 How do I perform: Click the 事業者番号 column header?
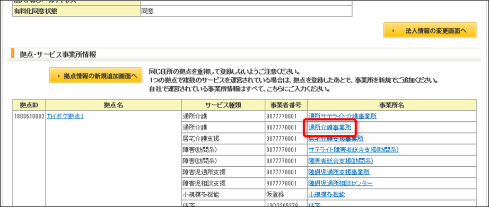[286, 105]
